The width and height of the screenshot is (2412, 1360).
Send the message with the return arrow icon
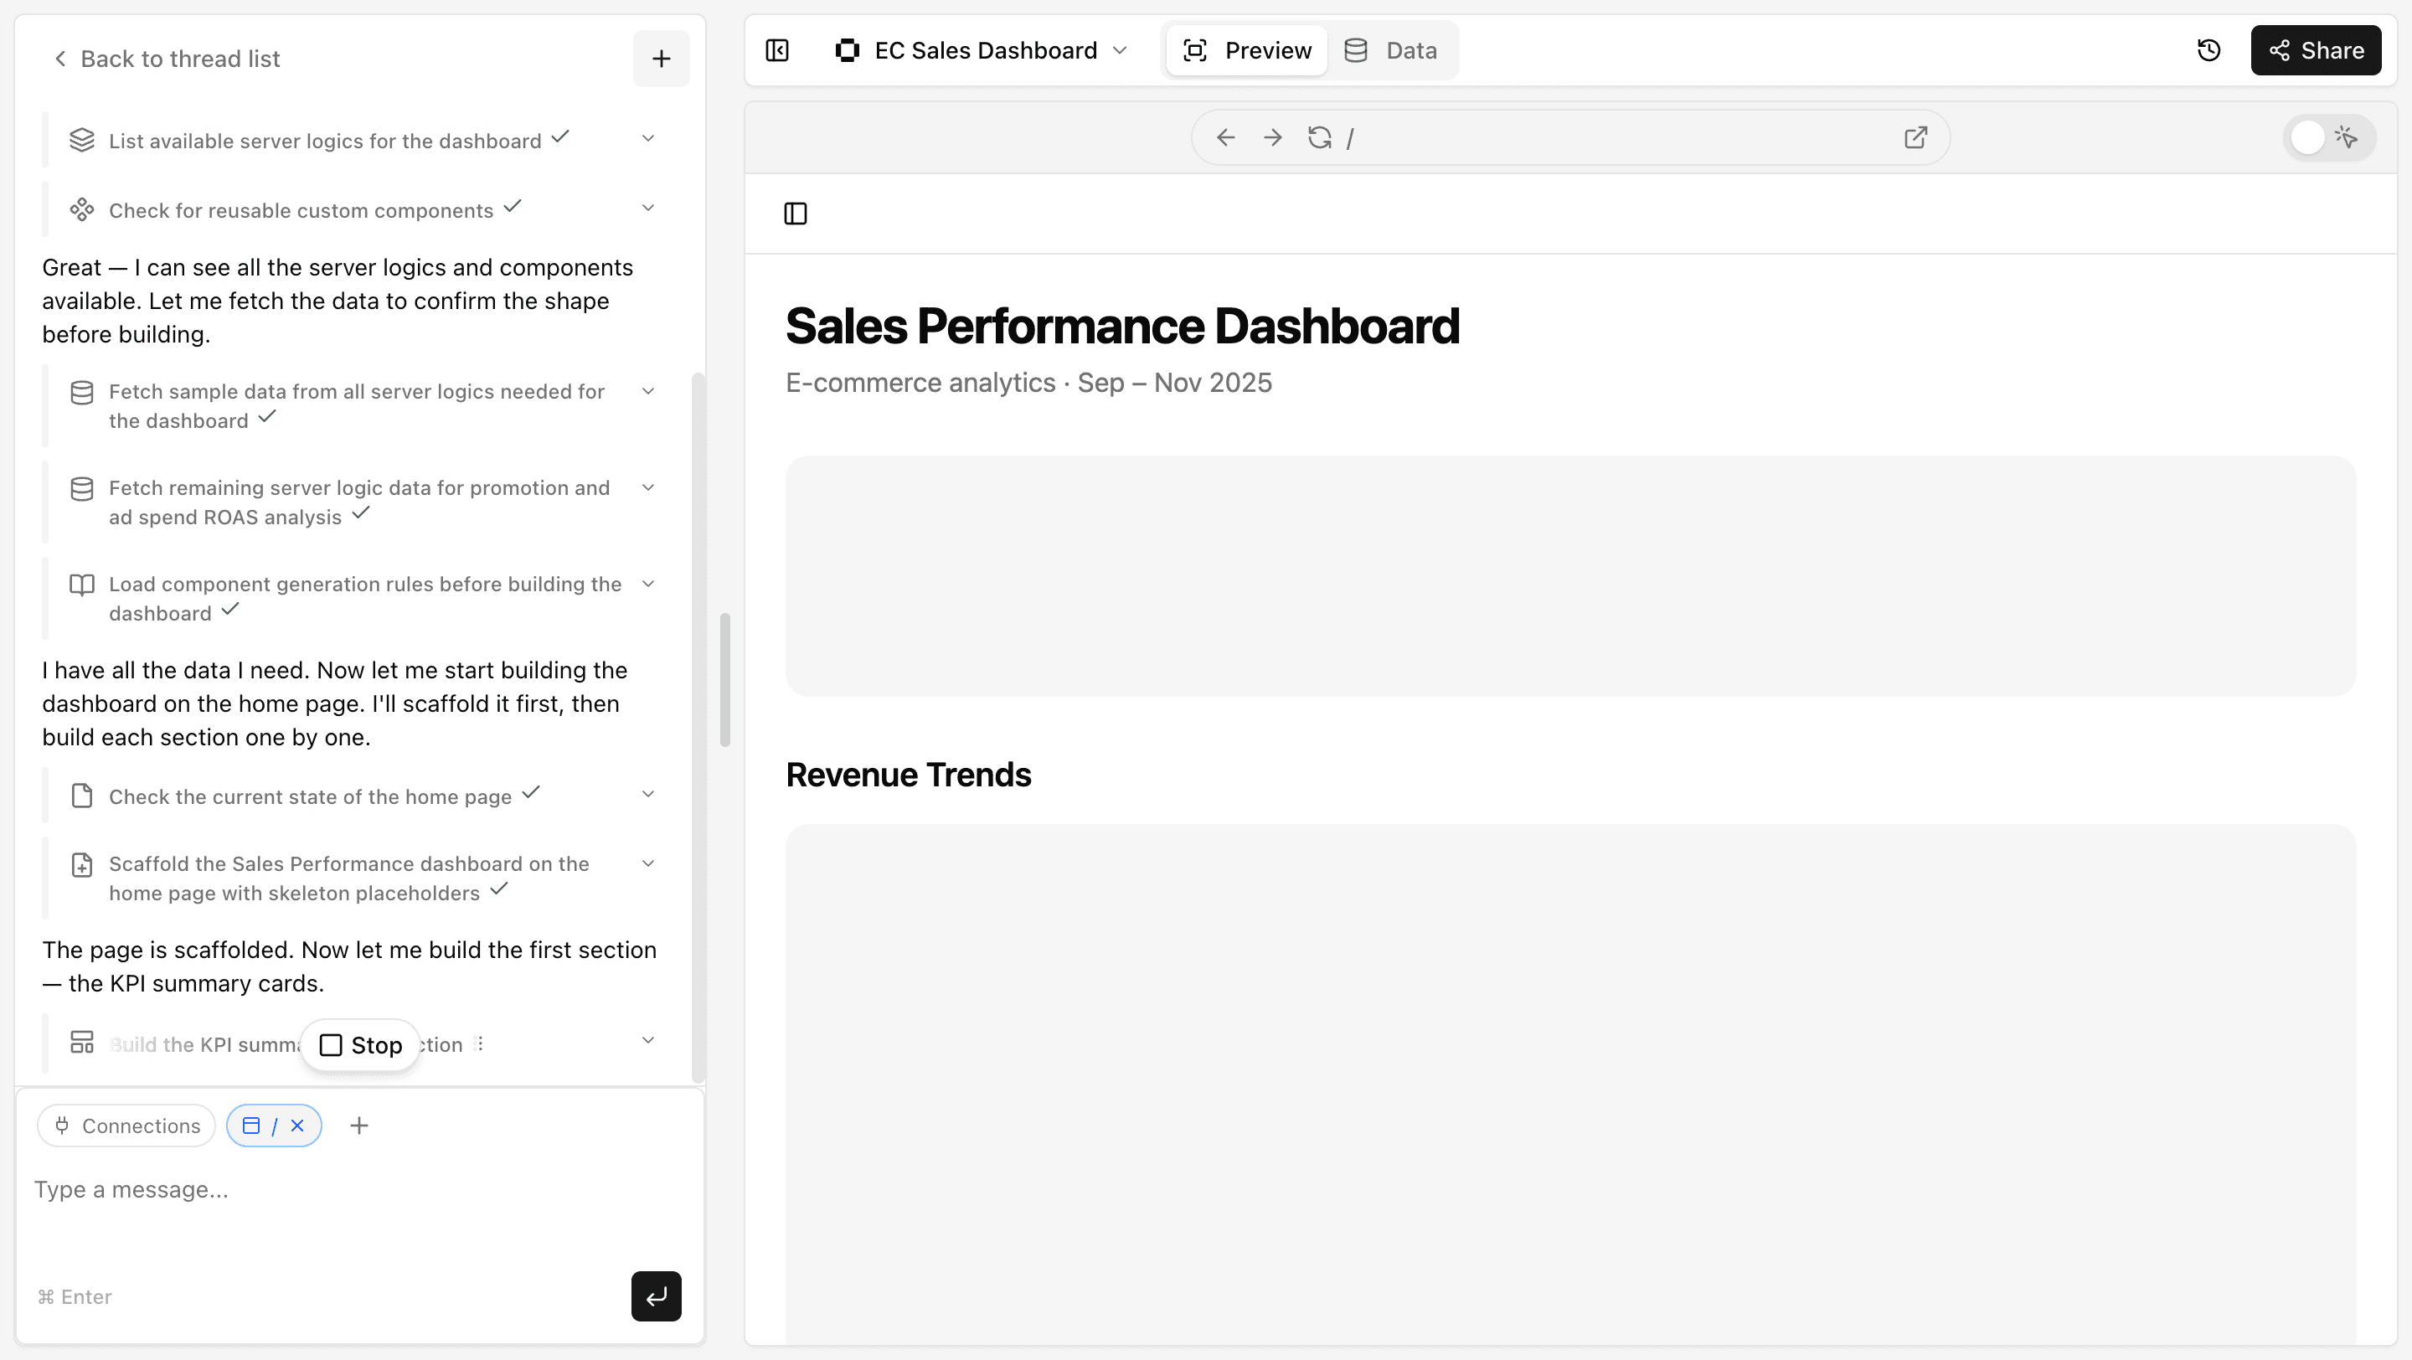656,1296
